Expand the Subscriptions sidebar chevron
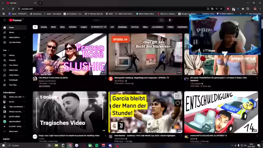Image resolution: width=263 pixels, height=148 pixels. pos(24,37)
